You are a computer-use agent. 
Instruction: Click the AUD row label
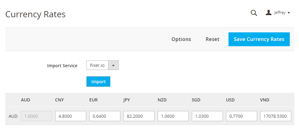13,117
